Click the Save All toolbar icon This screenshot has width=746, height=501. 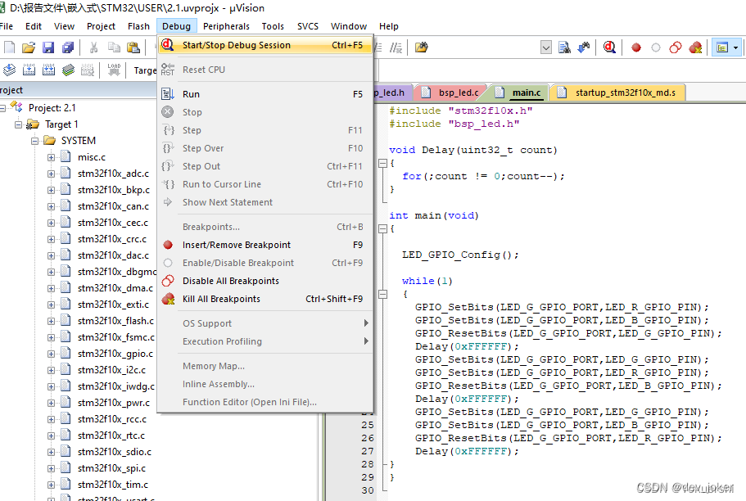click(x=68, y=47)
